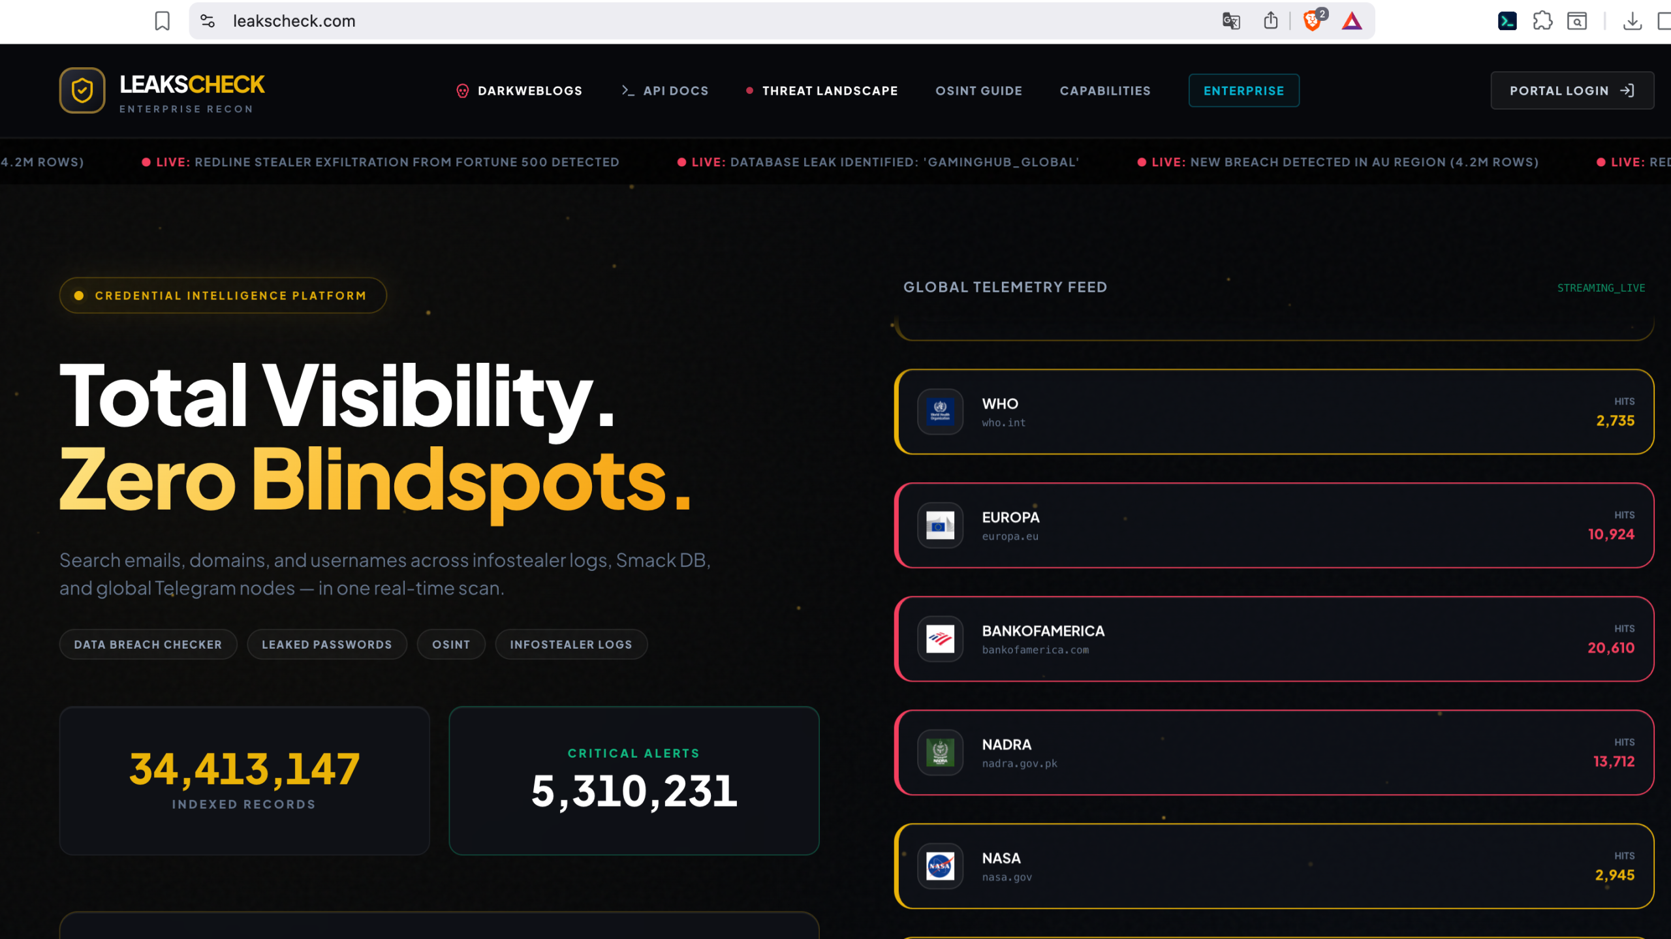The image size is (1671, 939).
Task: Click the Enterprise Recon tagline text
Action: point(186,109)
